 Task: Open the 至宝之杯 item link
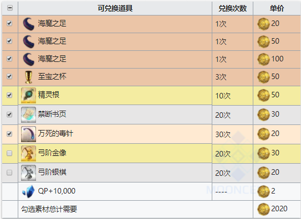tap(52, 76)
